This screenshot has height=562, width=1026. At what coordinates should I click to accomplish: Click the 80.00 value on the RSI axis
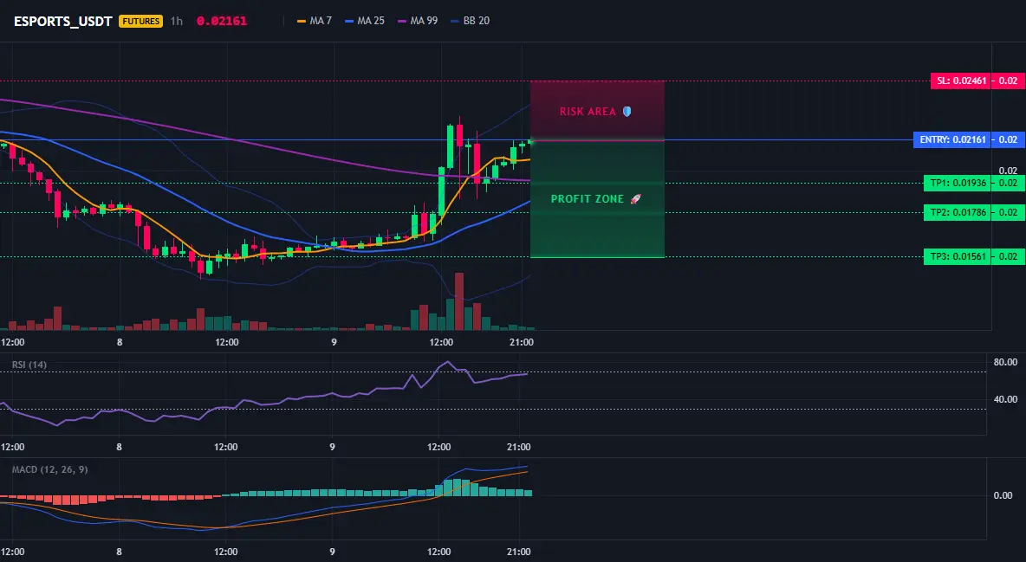[x=1005, y=362]
